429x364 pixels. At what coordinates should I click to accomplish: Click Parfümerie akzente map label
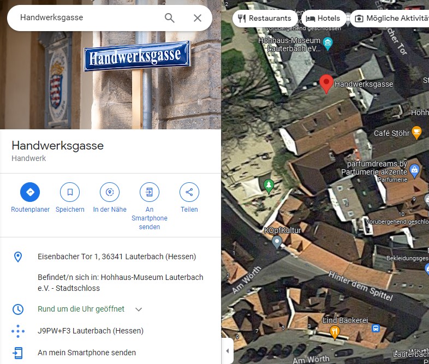374,172
